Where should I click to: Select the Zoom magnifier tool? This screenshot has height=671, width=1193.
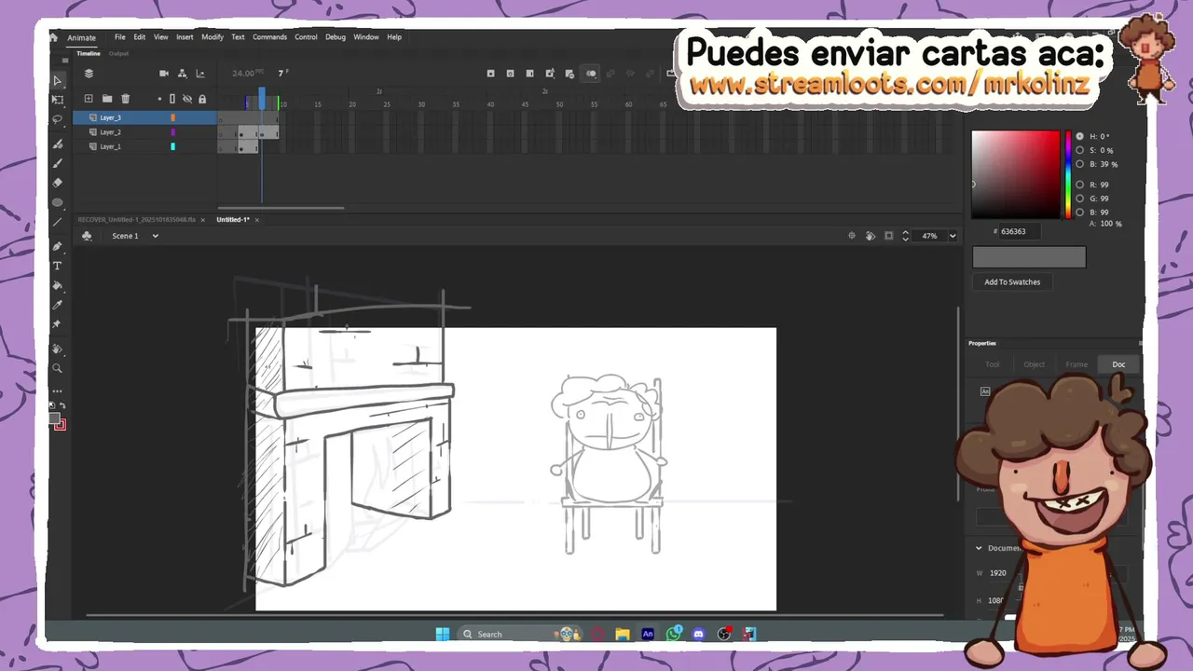(x=58, y=368)
